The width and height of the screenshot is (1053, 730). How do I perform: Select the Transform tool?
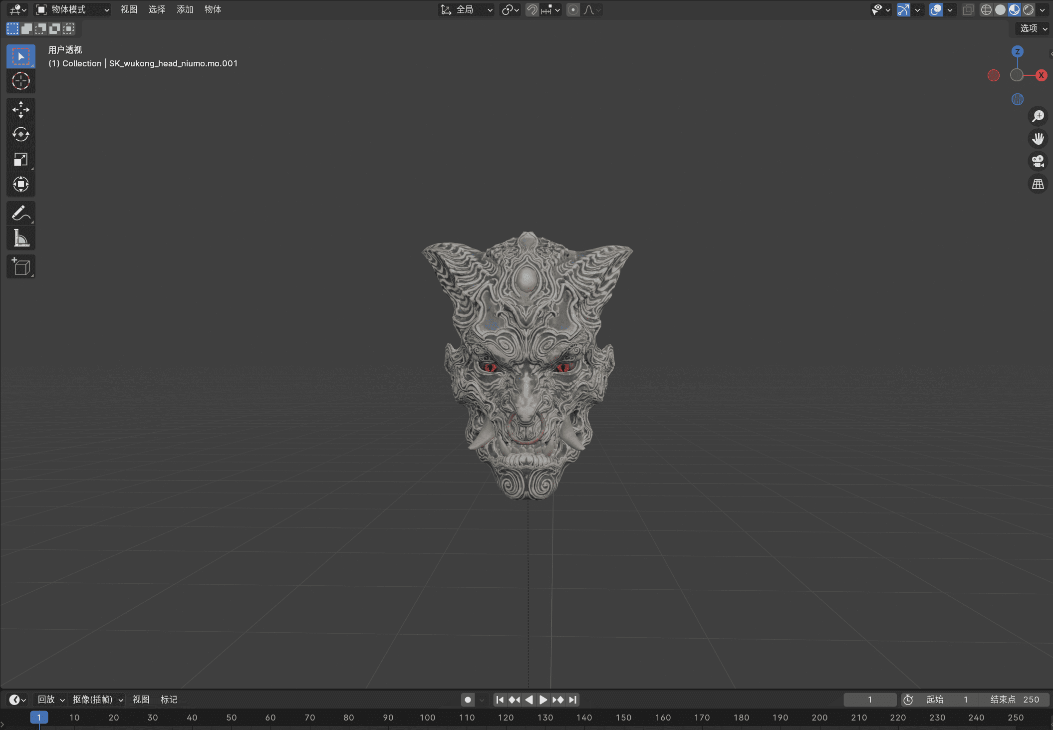coord(21,185)
